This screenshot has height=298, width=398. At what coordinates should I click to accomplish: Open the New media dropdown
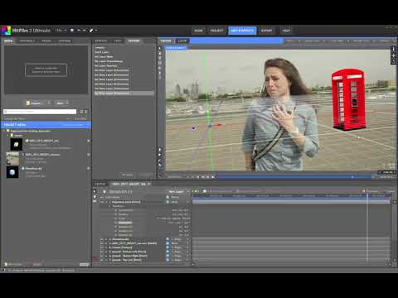tap(62, 103)
